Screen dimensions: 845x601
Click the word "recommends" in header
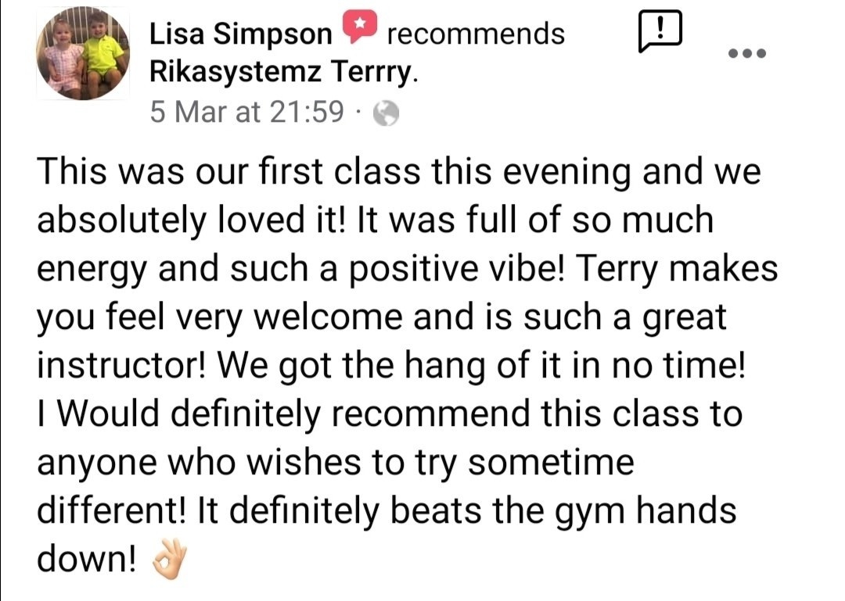point(476,34)
